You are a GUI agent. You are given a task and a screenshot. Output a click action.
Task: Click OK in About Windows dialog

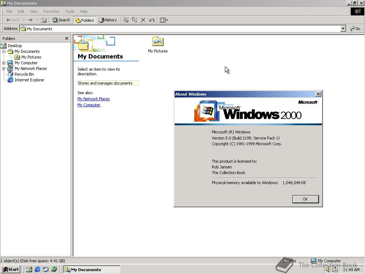(x=305, y=199)
